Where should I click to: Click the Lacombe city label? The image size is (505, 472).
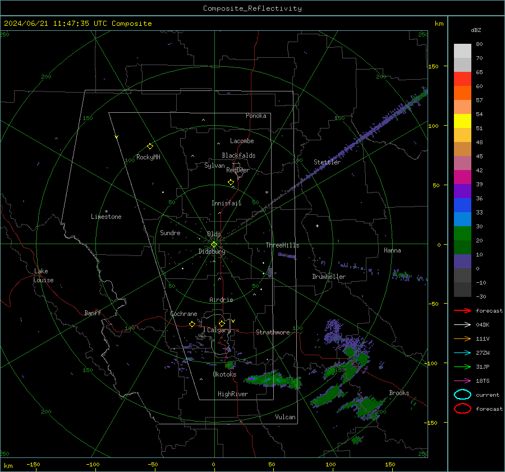point(242,141)
